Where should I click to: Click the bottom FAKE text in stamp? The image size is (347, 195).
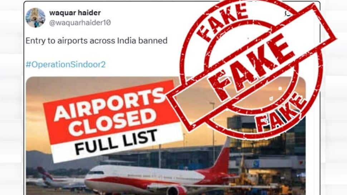(x=282, y=113)
